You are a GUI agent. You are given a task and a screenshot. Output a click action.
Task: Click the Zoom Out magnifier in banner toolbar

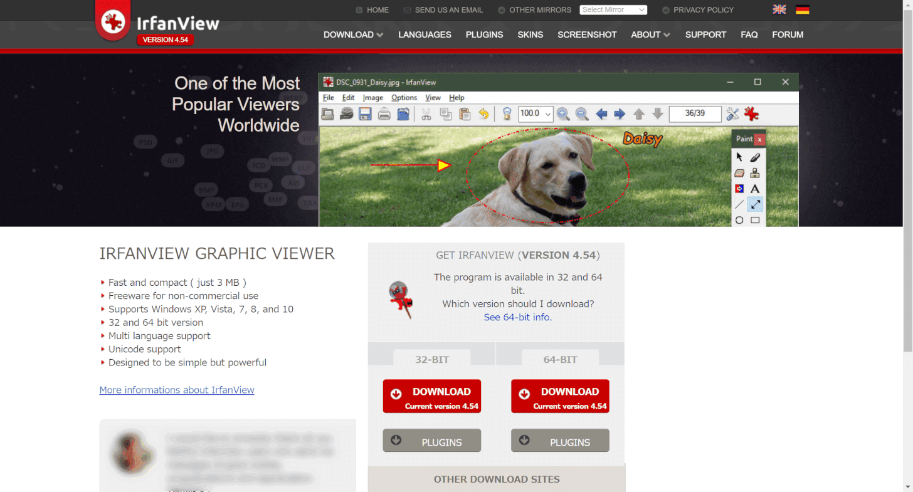pos(582,114)
